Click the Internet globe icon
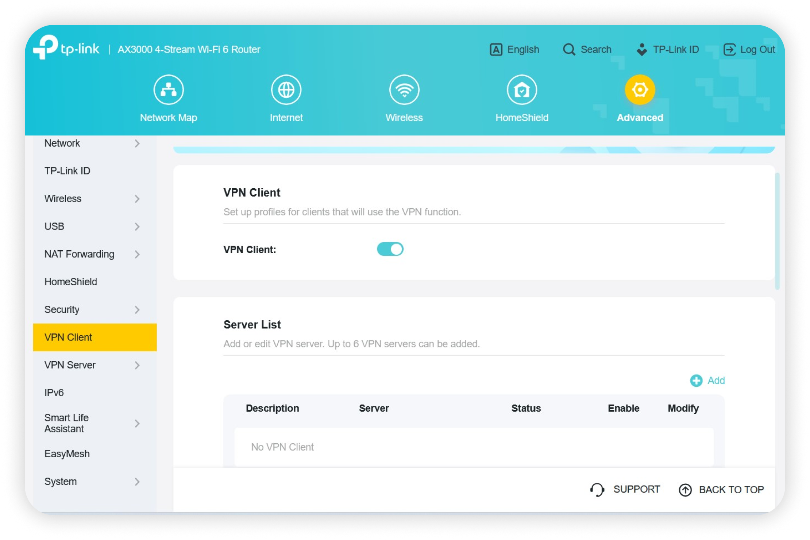 coord(286,90)
